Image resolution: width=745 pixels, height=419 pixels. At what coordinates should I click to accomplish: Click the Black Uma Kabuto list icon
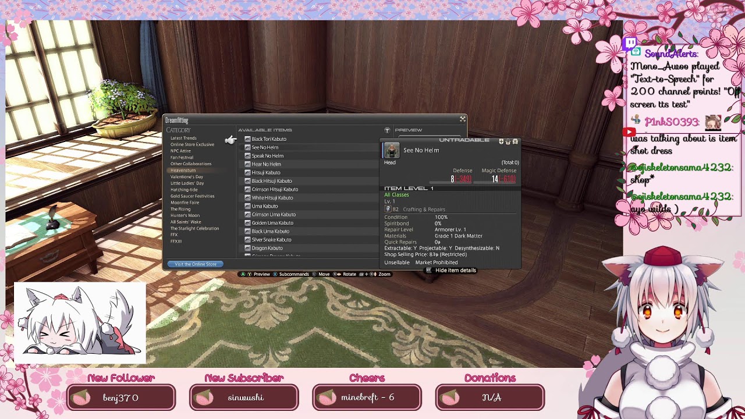(x=247, y=231)
